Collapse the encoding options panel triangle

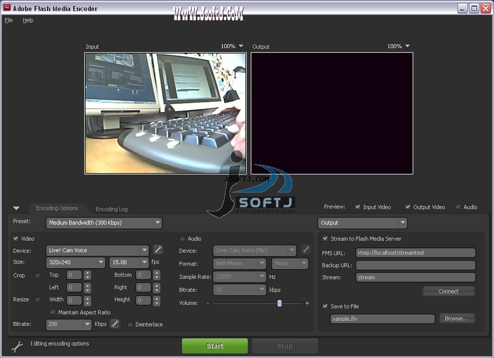(x=17, y=208)
